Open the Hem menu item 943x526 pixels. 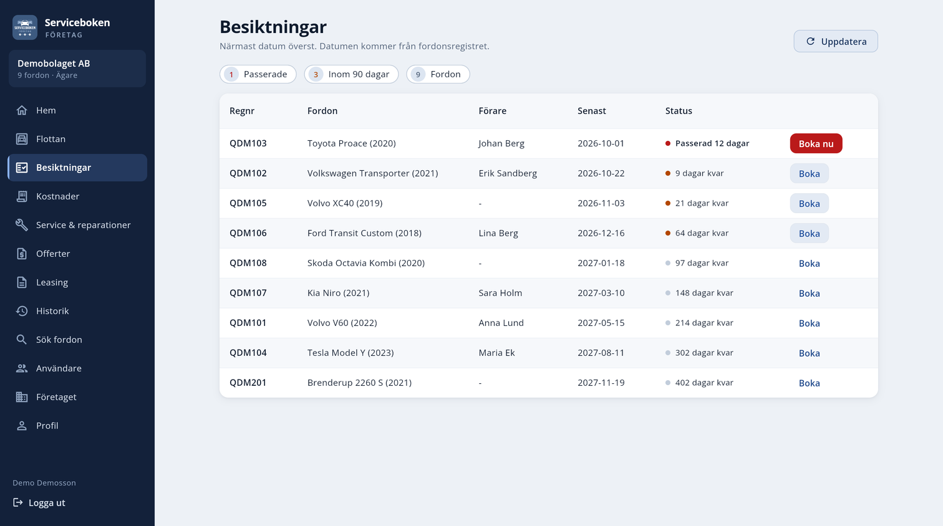[77, 110]
